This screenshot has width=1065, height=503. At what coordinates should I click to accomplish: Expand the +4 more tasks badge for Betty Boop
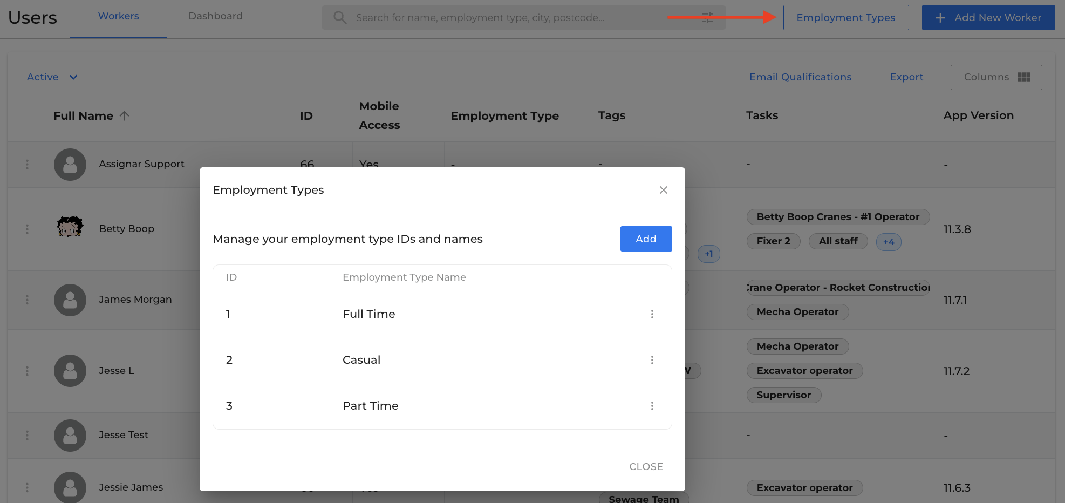889,242
